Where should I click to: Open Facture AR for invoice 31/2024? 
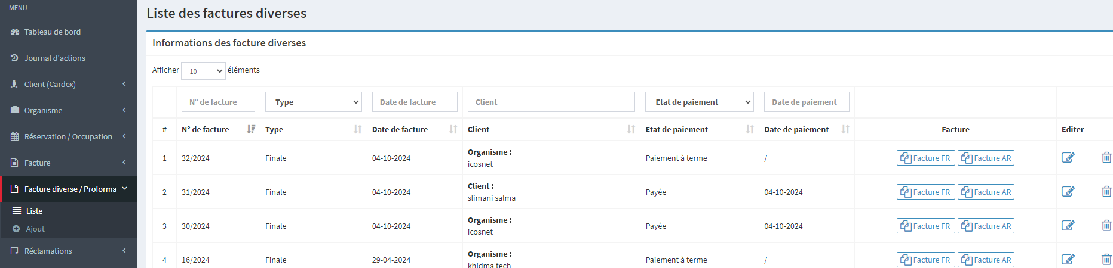point(986,192)
